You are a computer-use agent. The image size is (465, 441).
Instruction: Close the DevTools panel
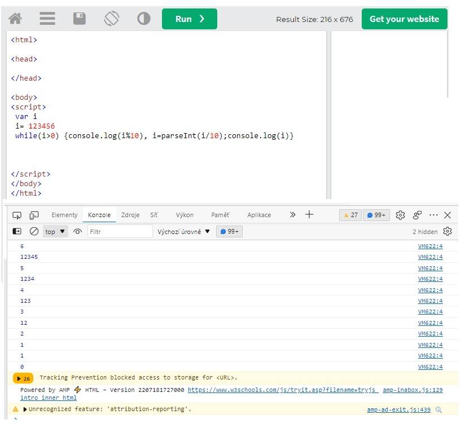[448, 215]
